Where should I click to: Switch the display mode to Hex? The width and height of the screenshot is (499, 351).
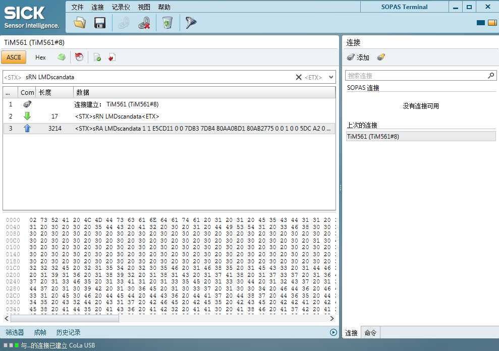(40, 57)
